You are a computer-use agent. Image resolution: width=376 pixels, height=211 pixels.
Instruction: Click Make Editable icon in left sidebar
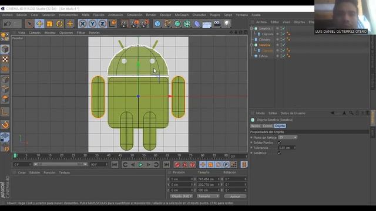(x=5, y=36)
